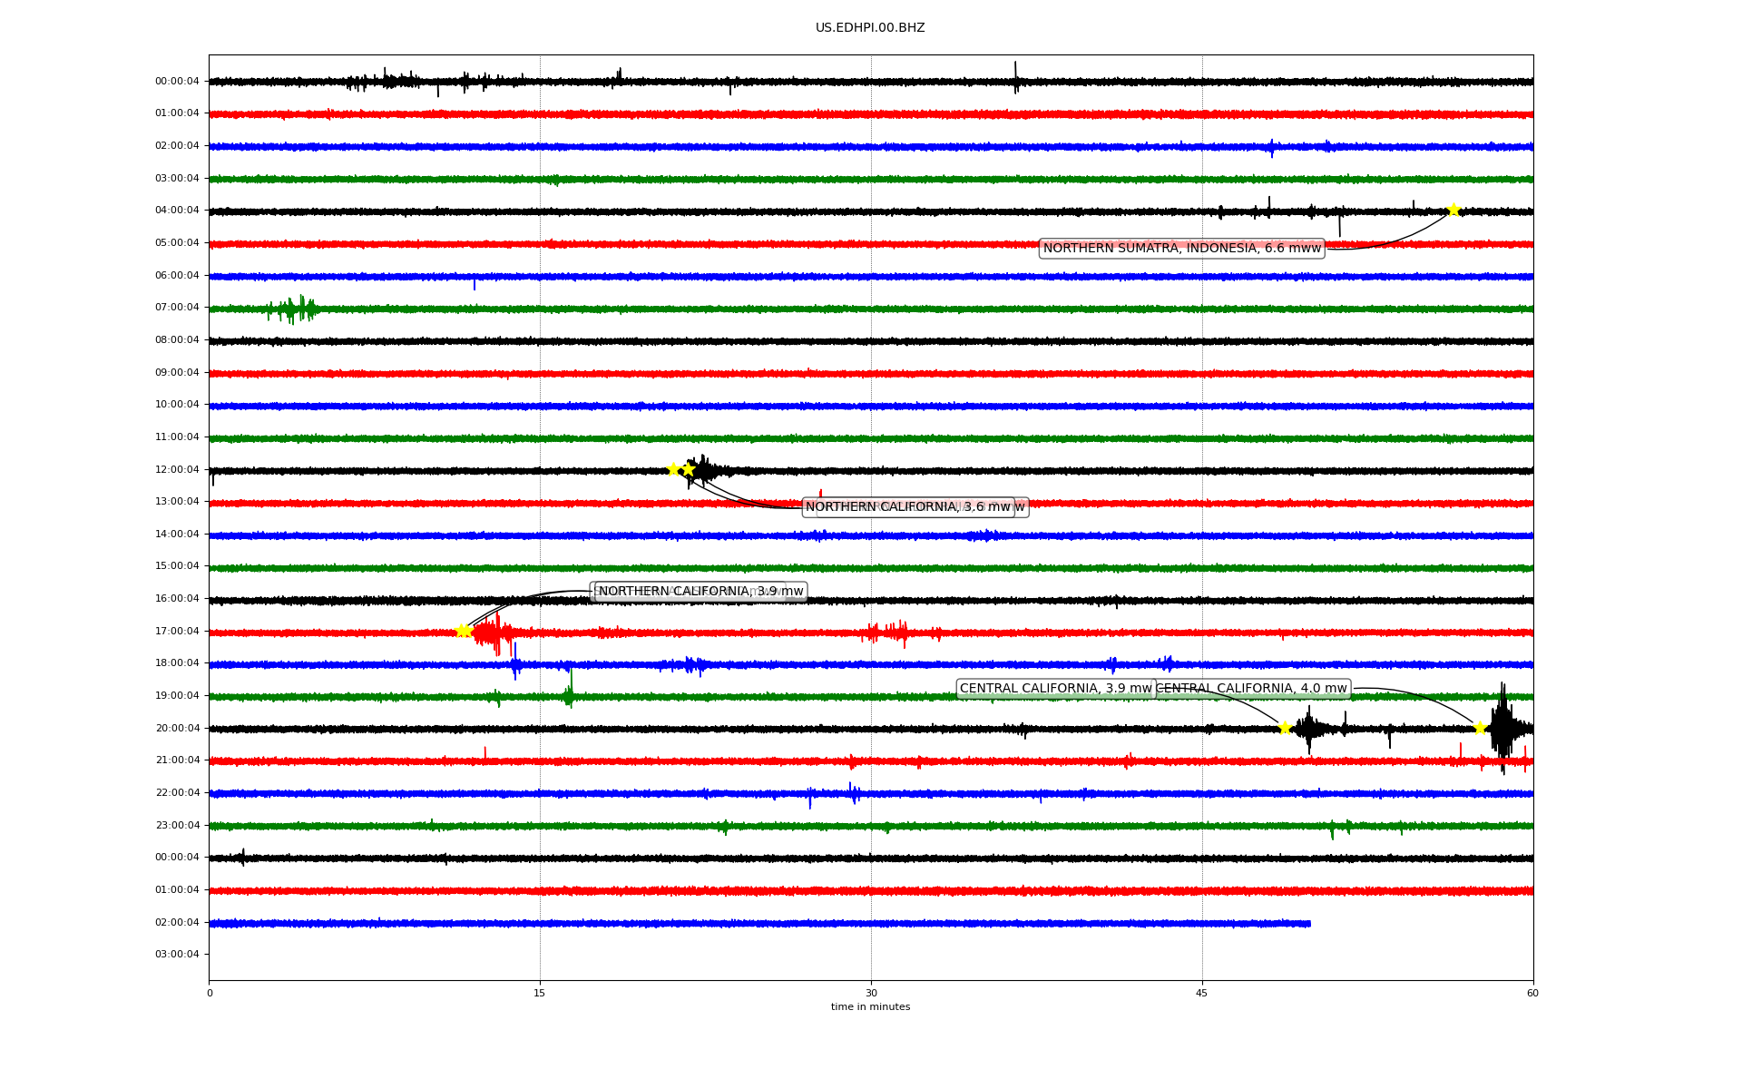Click the star marker for the Central California 3.9 event
The height and width of the screenshot is (1089, 1742).
point(1285,728)
